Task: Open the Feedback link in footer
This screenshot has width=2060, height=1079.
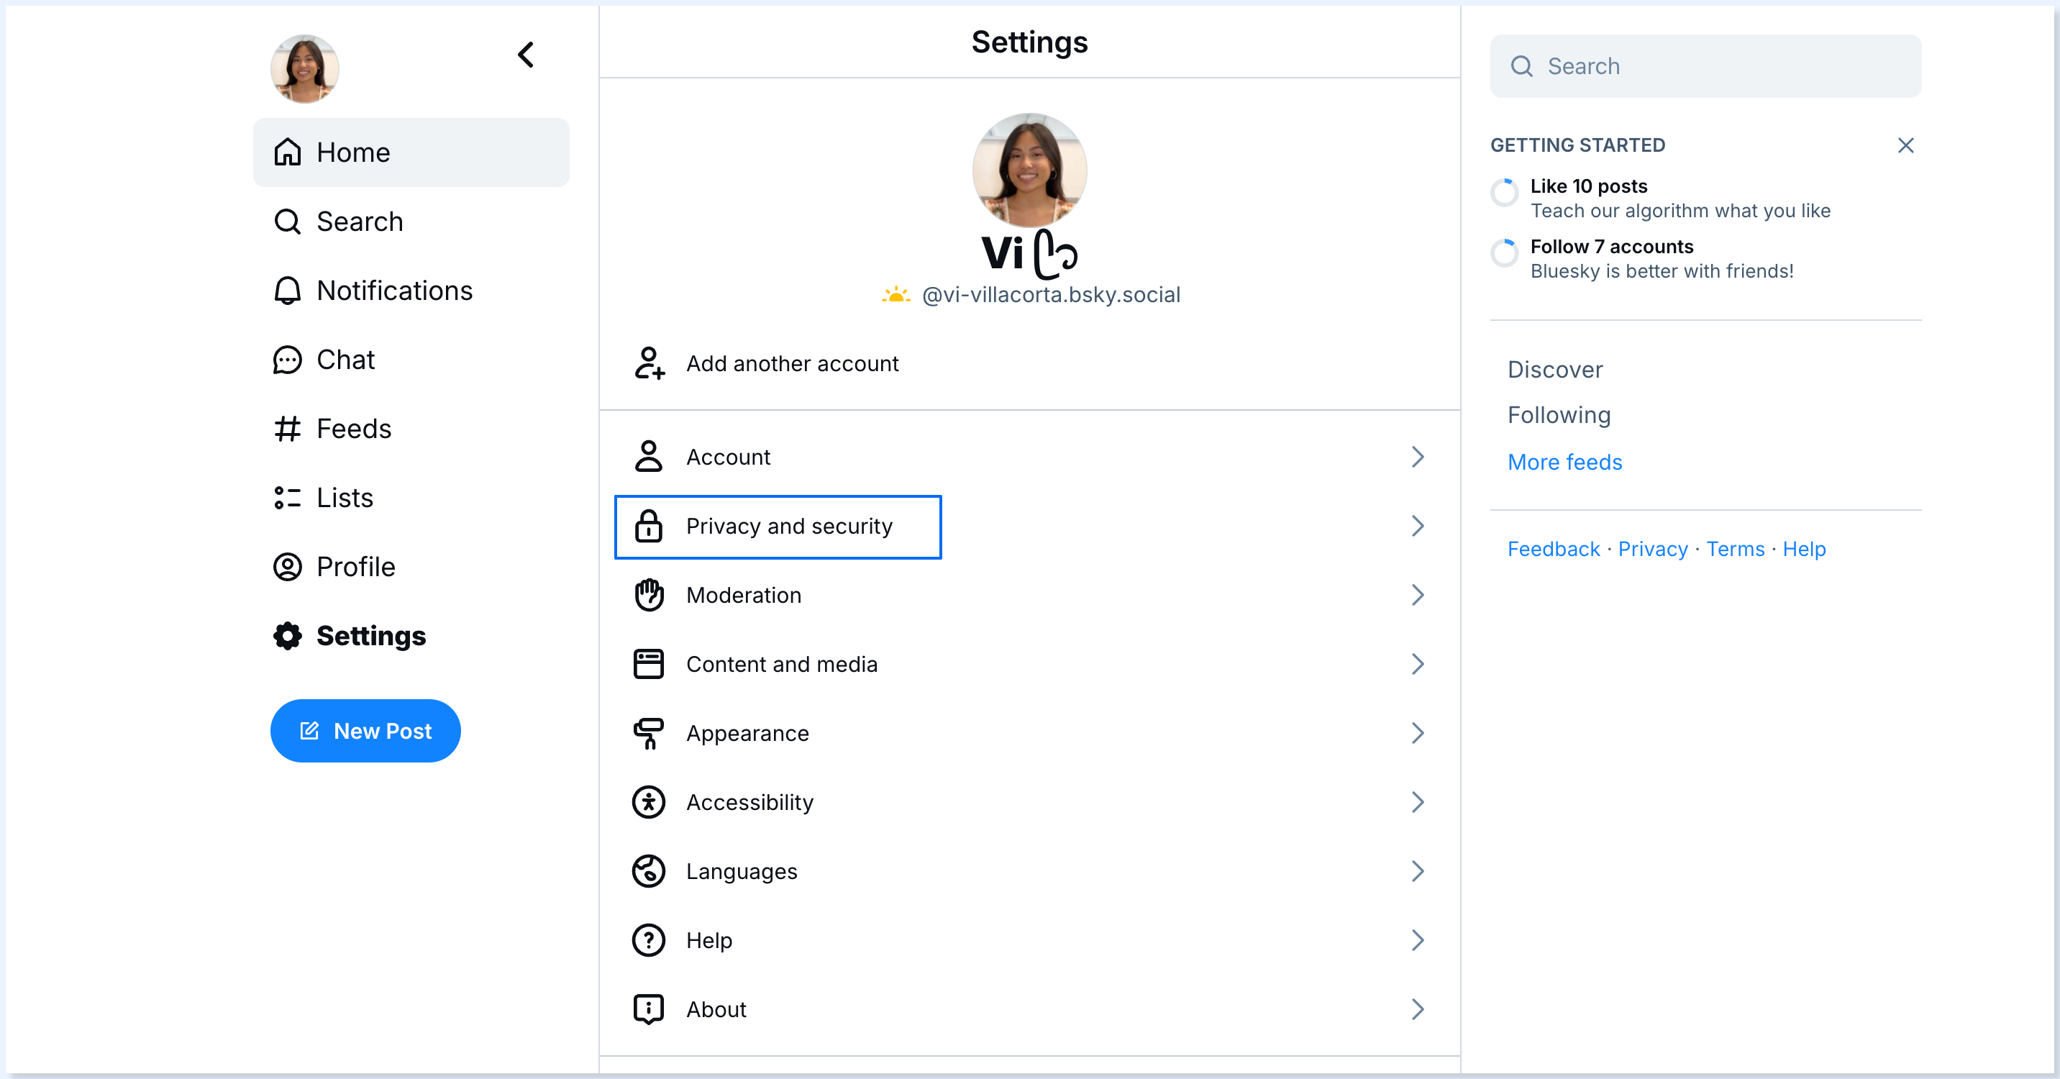Action: point(1553,549)
